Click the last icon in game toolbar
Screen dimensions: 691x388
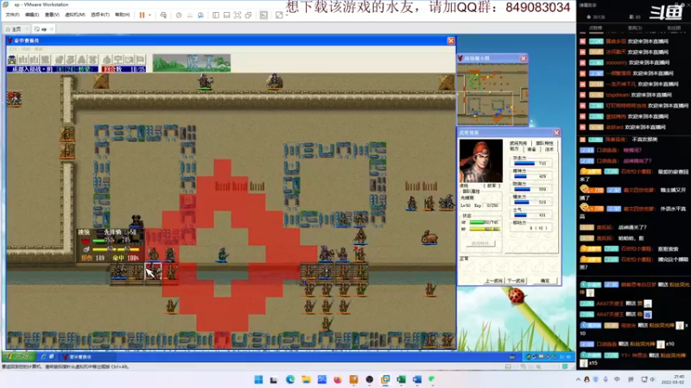(141, 59)
